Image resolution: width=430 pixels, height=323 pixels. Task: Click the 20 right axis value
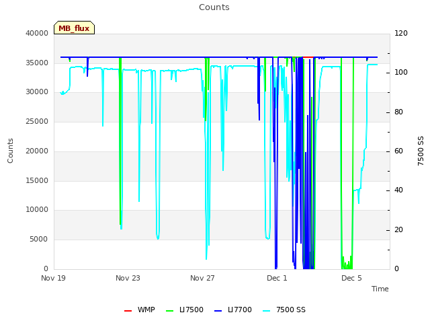[398, 230]
